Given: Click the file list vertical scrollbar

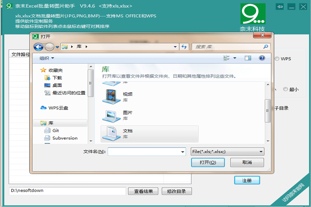Looking at the screenshot, I should [x=267, y=111].
